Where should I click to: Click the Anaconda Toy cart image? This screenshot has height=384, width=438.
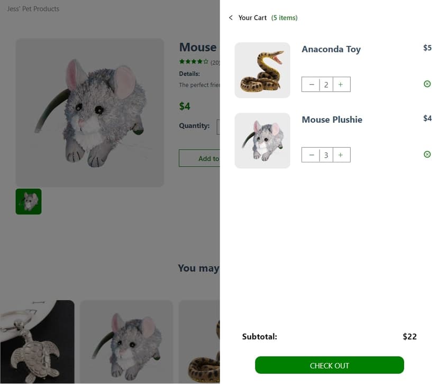262,70
